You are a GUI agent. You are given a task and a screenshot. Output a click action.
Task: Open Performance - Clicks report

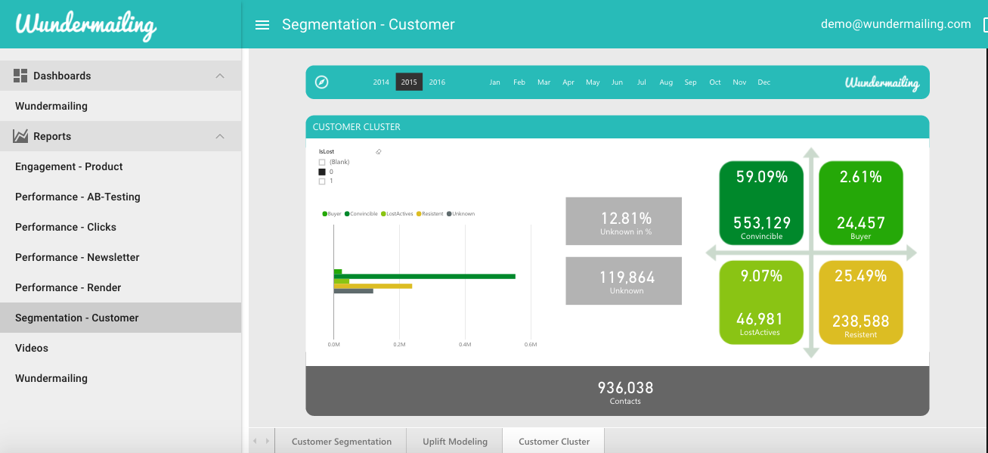pos(121,227)
